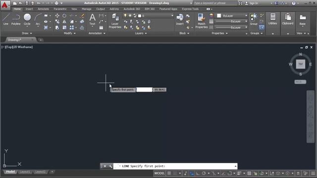Switch to the Output ribbon tab

[x=101, y=9]
